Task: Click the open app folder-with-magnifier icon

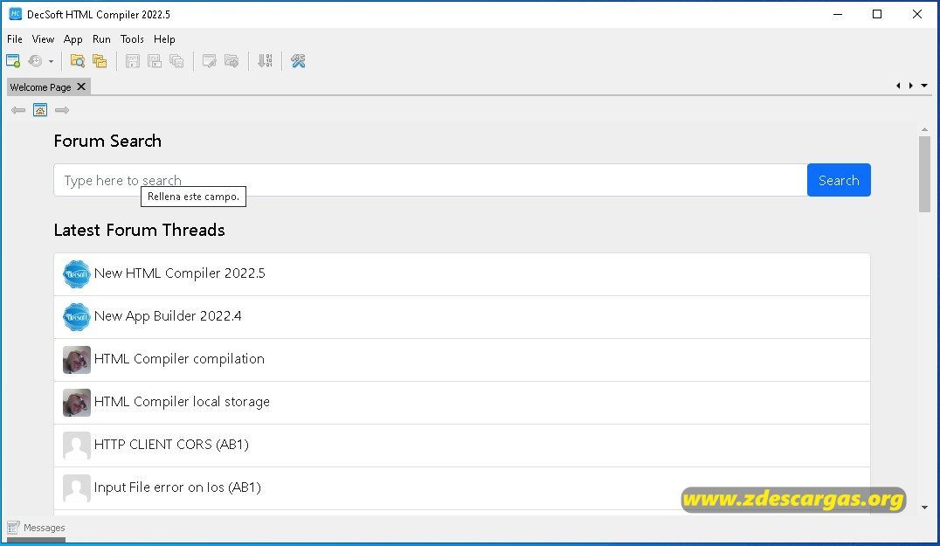Action: (78, 60)
